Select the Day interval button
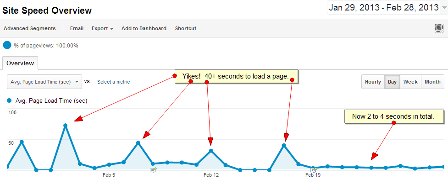The image size is (448, 179). 392,82
